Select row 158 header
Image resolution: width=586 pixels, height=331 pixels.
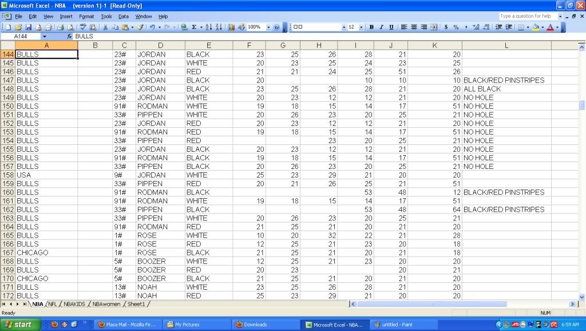point(7,175)
